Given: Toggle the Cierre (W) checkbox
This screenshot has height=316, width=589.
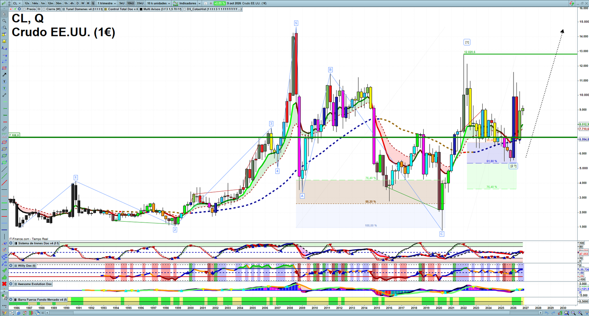Looking at the screenshot, I should click(x=44, y=9).
